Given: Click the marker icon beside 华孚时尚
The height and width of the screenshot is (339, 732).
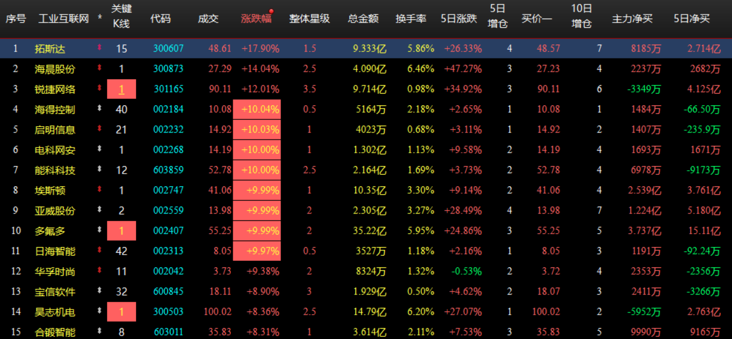Looking at the screenshot, I should [x=100, y=271].
